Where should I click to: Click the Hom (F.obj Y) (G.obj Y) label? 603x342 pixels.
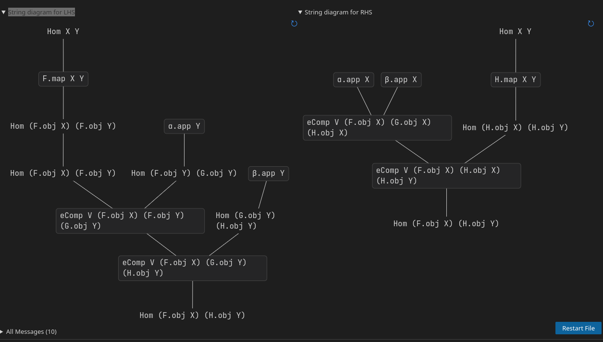pyautogui.click(x=184, y=173)
